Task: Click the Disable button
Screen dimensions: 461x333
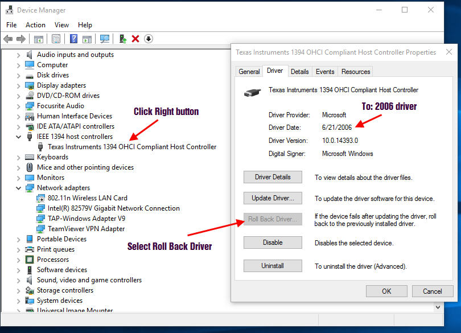Action: [x=273, y=242]
